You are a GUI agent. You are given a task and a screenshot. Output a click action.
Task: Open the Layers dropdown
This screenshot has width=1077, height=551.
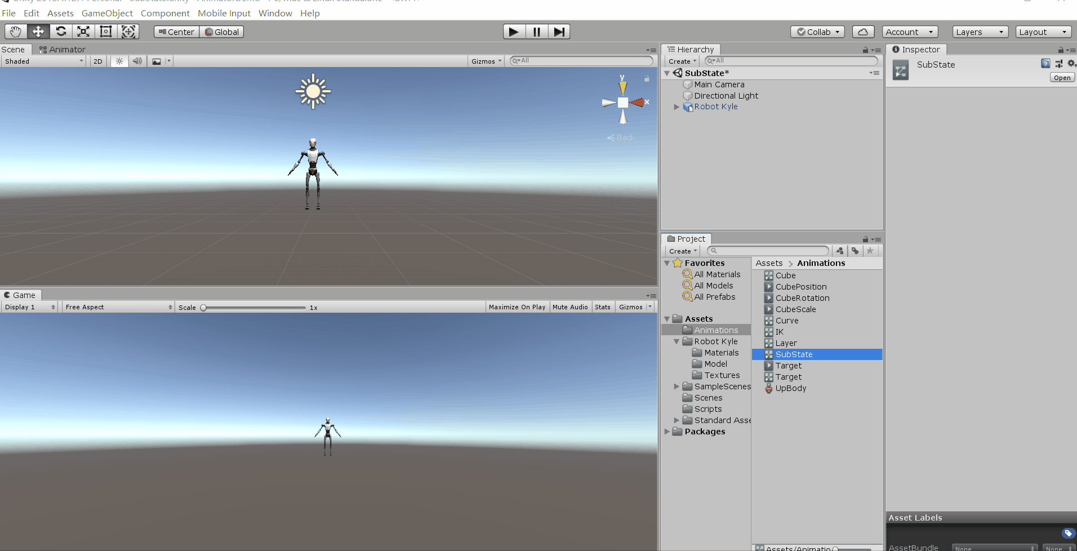[980, 32]
